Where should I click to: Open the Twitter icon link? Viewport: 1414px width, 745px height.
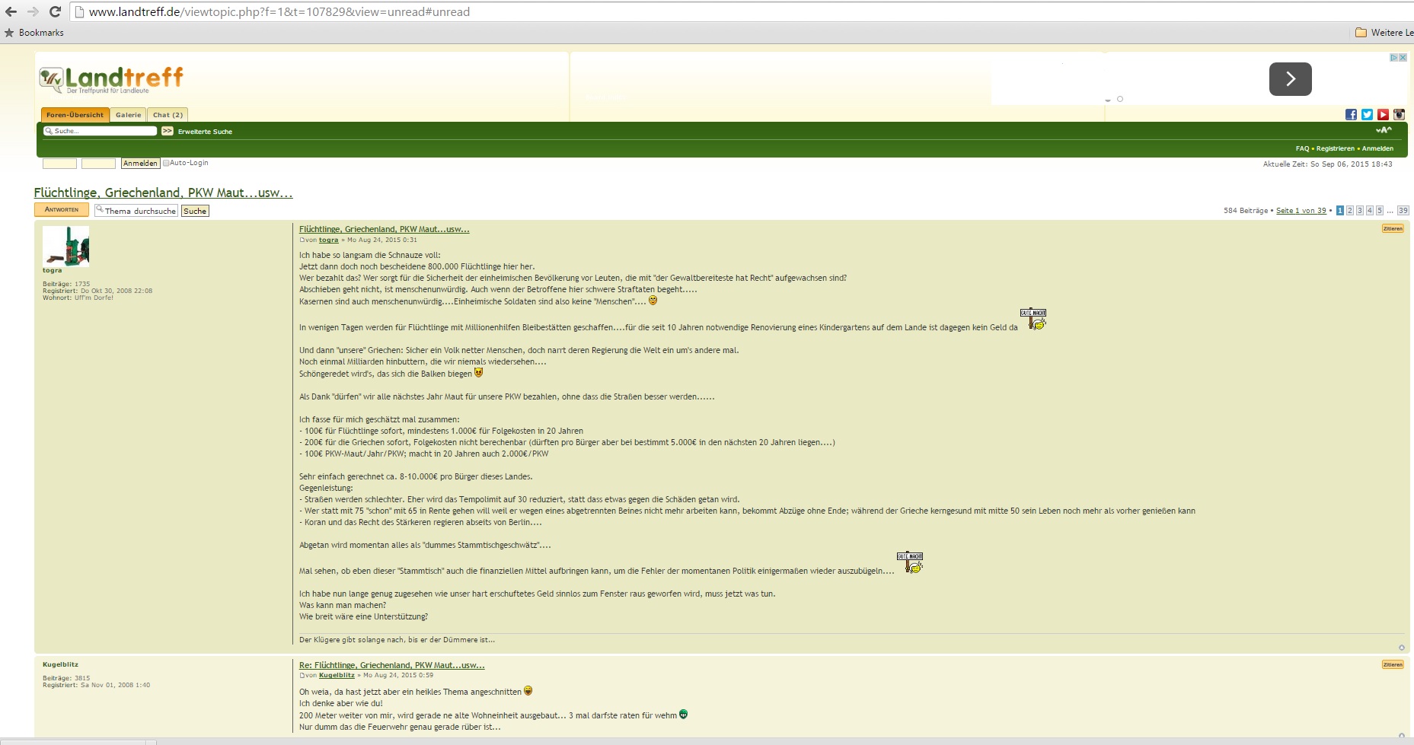pos(1367,115)
